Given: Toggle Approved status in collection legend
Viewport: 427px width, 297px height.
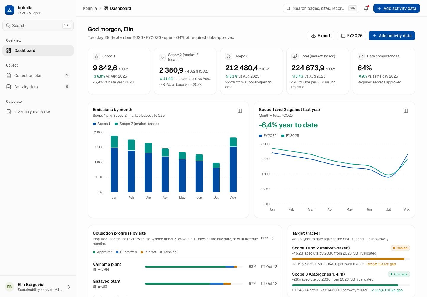Looking at the screenshot, I should [103, 252].
